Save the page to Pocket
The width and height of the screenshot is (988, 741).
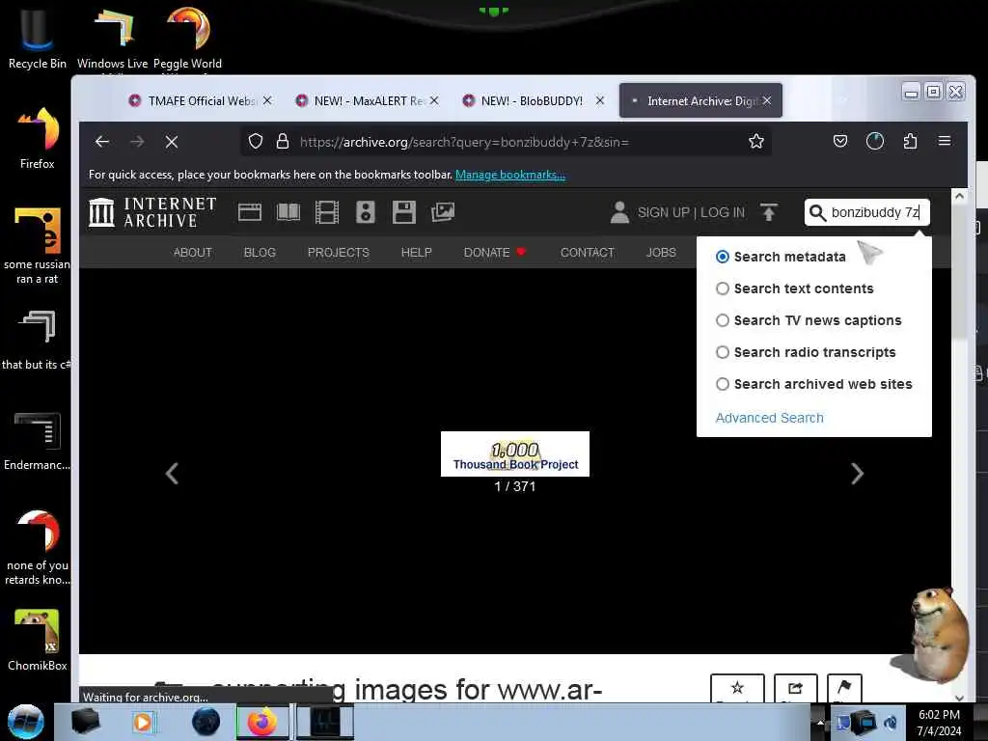[x=840, y=141]
